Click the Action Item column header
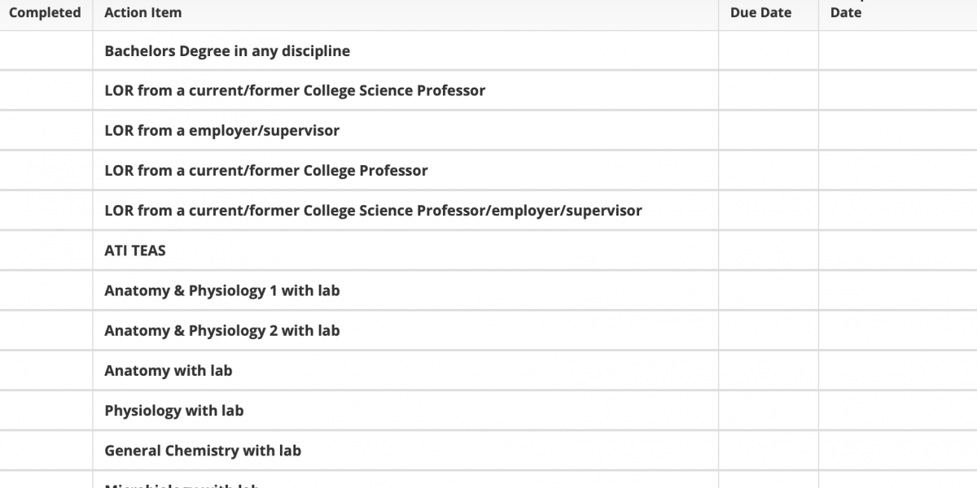Viewport: 977px width, 488px height. click(x=143, y=13)
